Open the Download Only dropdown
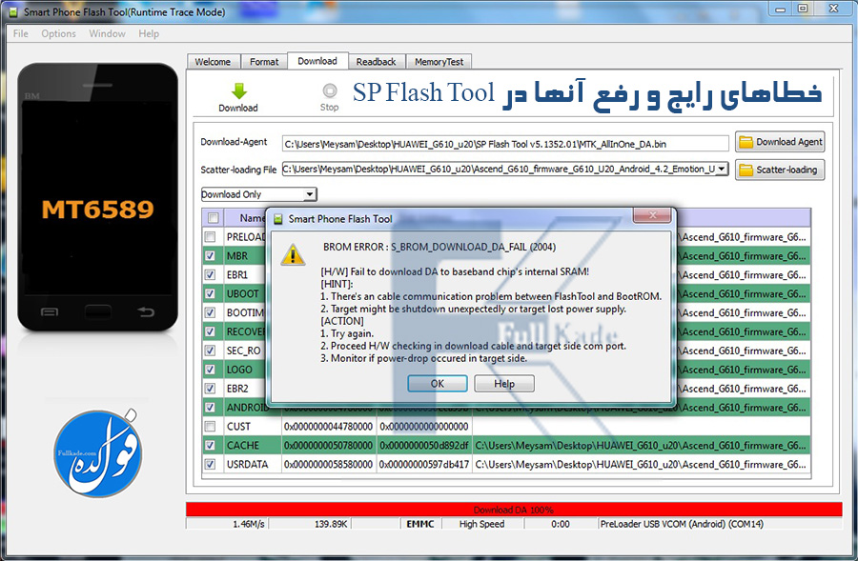The height and width of the screenshot is (561, 858). tap(311, 194)
